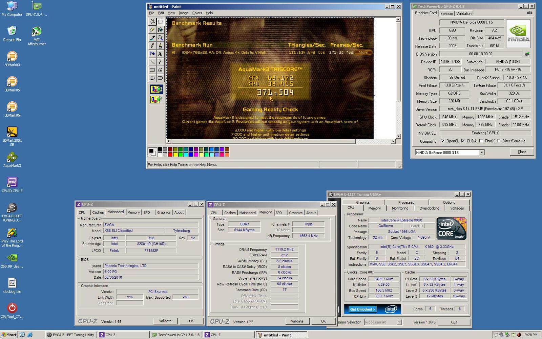Click Paint vertical scrollbar down arrow
542x339 pixels.
pyautogui.click(x=398, y=136)
